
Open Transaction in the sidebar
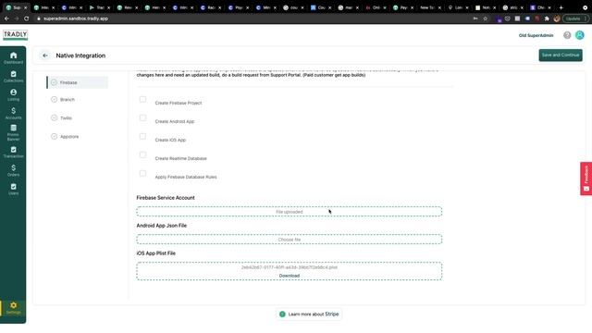click(13, 152)
